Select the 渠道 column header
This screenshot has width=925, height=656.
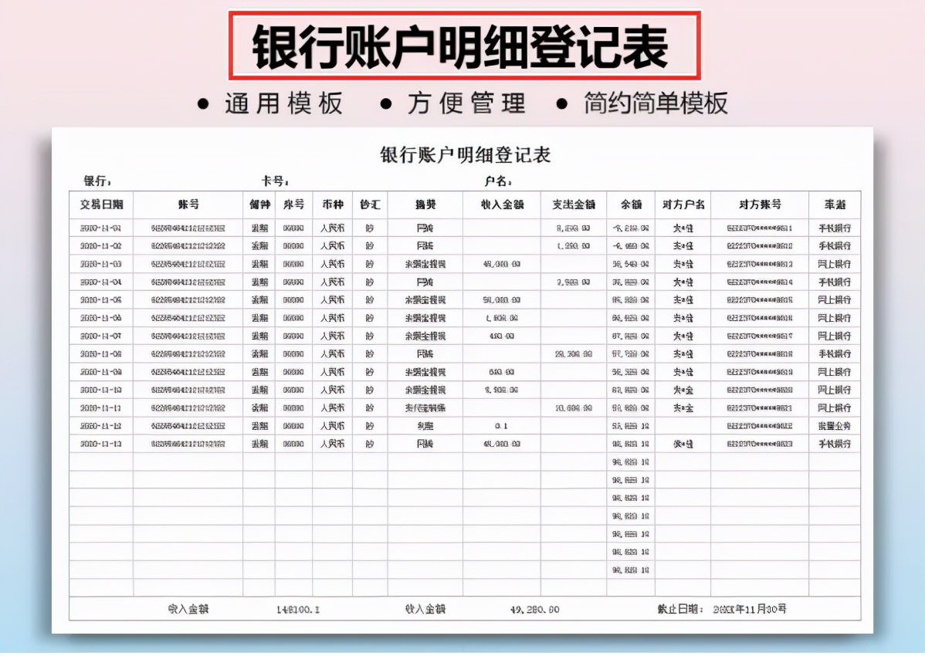click(835, 204)
